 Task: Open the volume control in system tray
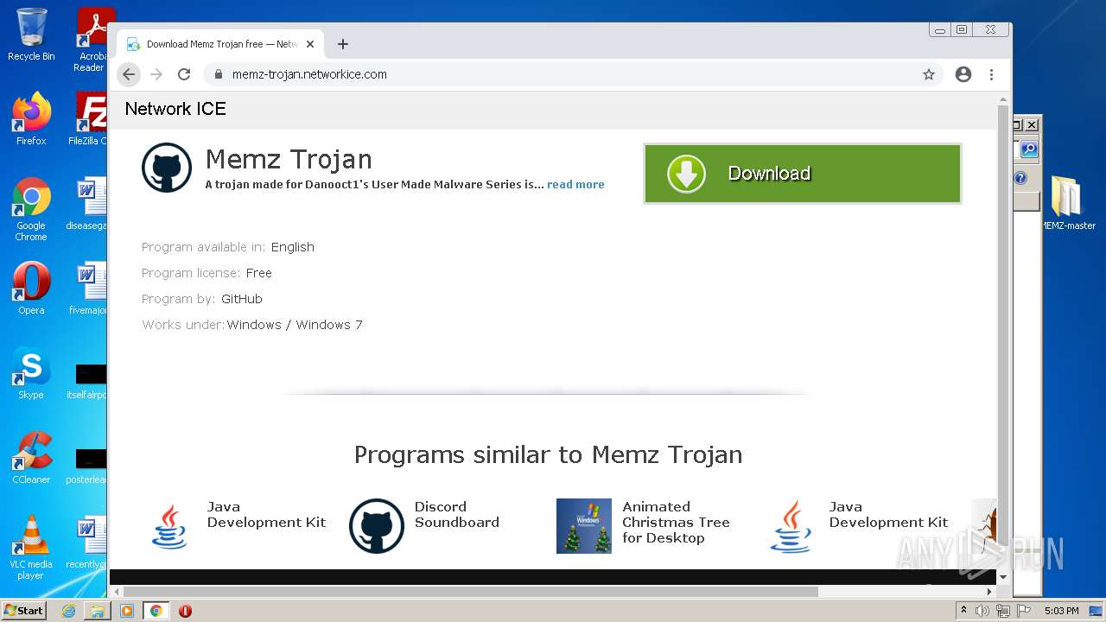tap(982, 611)
